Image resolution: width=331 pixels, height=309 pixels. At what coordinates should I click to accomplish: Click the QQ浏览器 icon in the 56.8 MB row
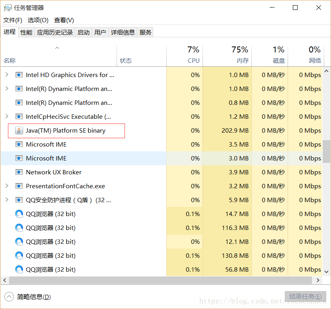(19, 270)
